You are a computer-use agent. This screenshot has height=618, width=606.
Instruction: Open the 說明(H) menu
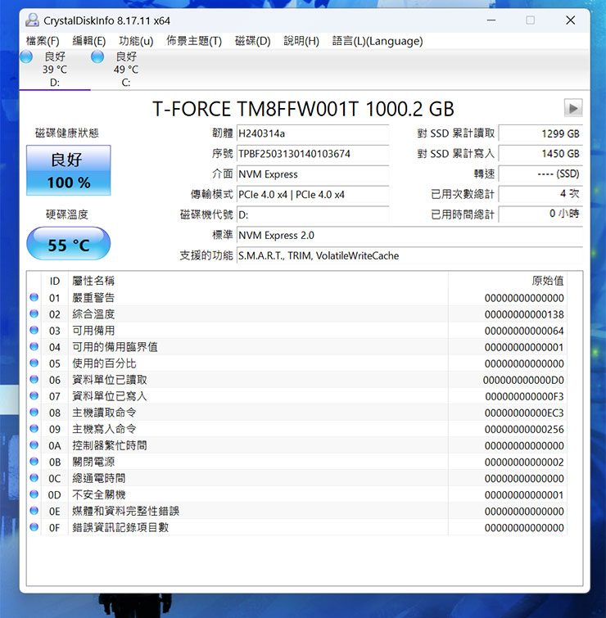coord(301,41)
